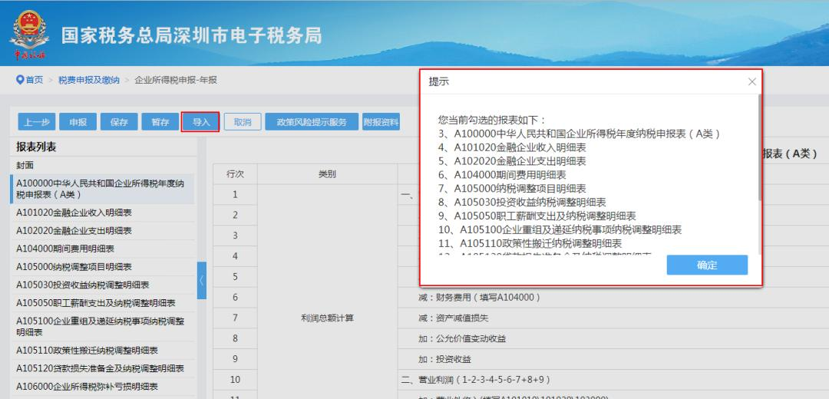
Task: Select 封面 in the report list
Action: (x=25, y=166)
